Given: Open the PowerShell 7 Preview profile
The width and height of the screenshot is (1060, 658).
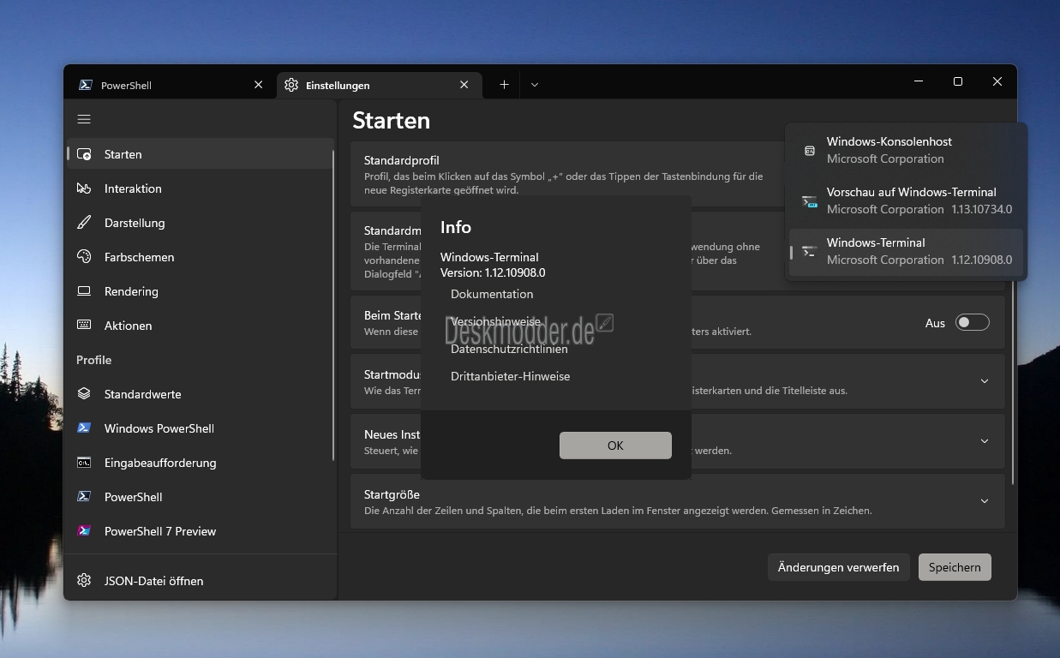Looking at the screenshot, I should (200, 531).
